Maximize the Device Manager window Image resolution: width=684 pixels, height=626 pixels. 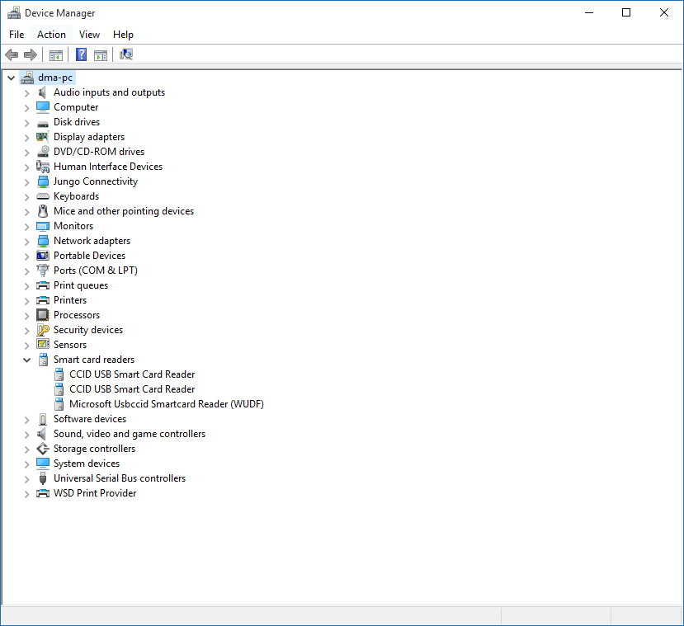click(626, 12)
